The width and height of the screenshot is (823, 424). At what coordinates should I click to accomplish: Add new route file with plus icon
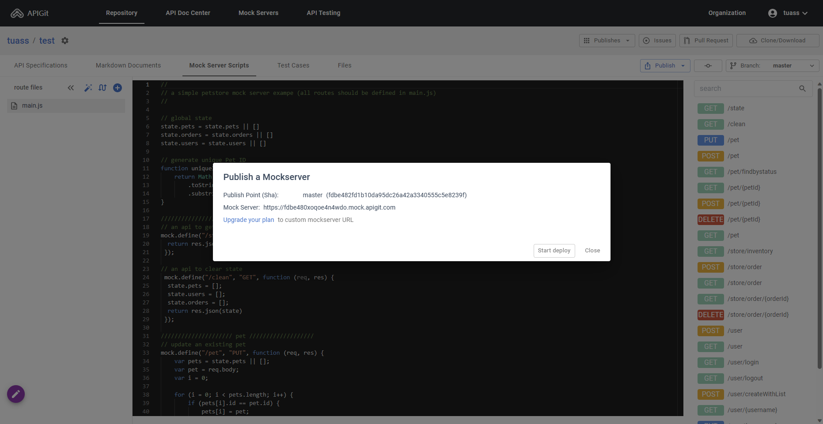pyautogui.click(x=118, y=88)
